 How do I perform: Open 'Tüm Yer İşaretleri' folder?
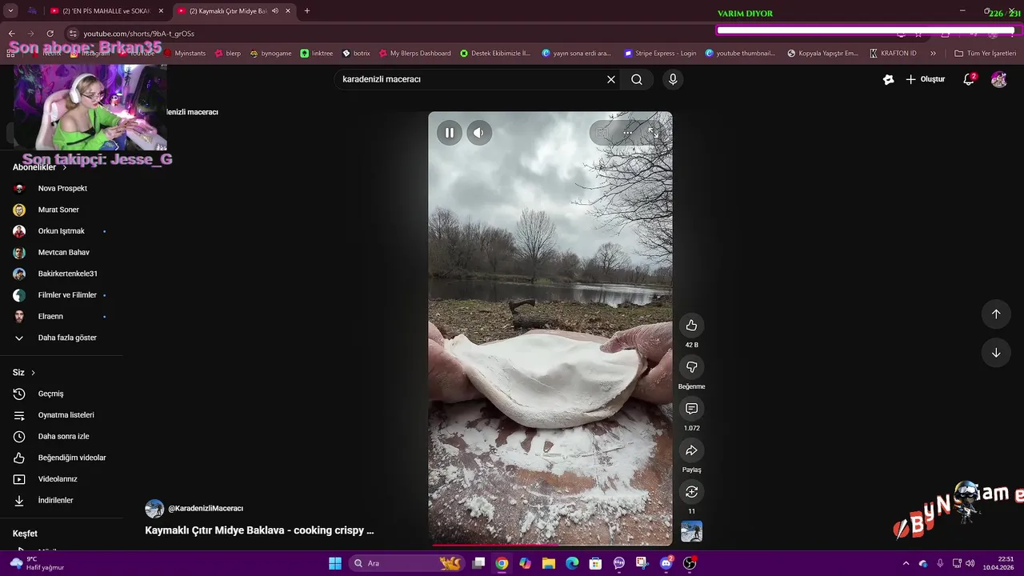coord(985,54)
